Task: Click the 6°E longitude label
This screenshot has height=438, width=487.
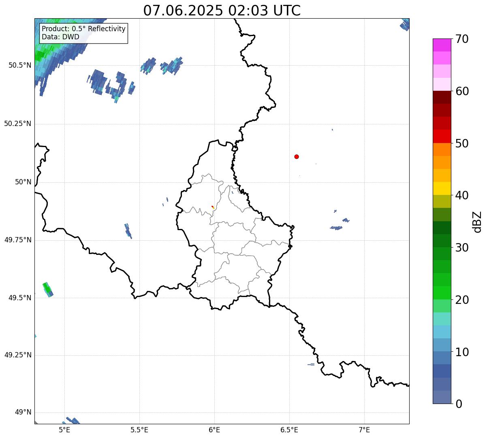Action: click(x=214, y=430)
